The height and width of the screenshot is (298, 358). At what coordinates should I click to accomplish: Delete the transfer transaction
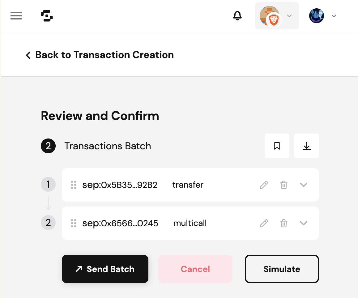(x=283, y=185)
